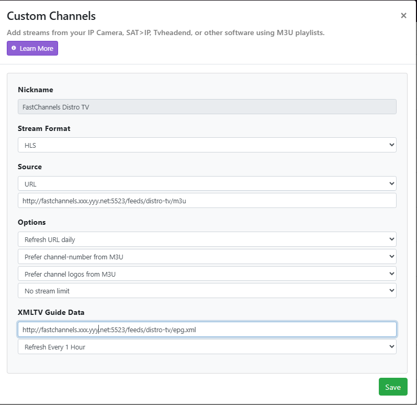Open the Prefer channel logos from M3U dropdown
The width and height of the screenshot is (417, 405).
point(207,273)
